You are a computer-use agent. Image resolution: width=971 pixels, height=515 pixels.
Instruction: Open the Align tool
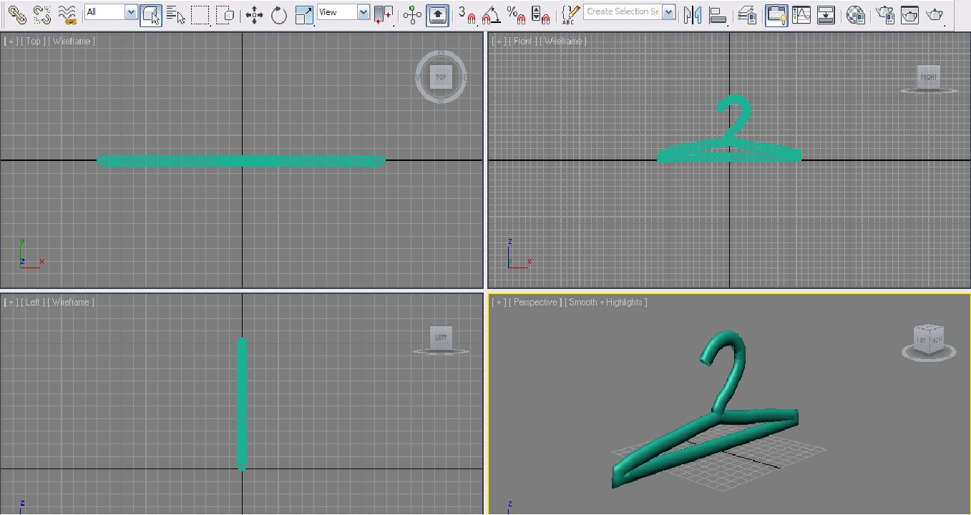pos(718,14)
